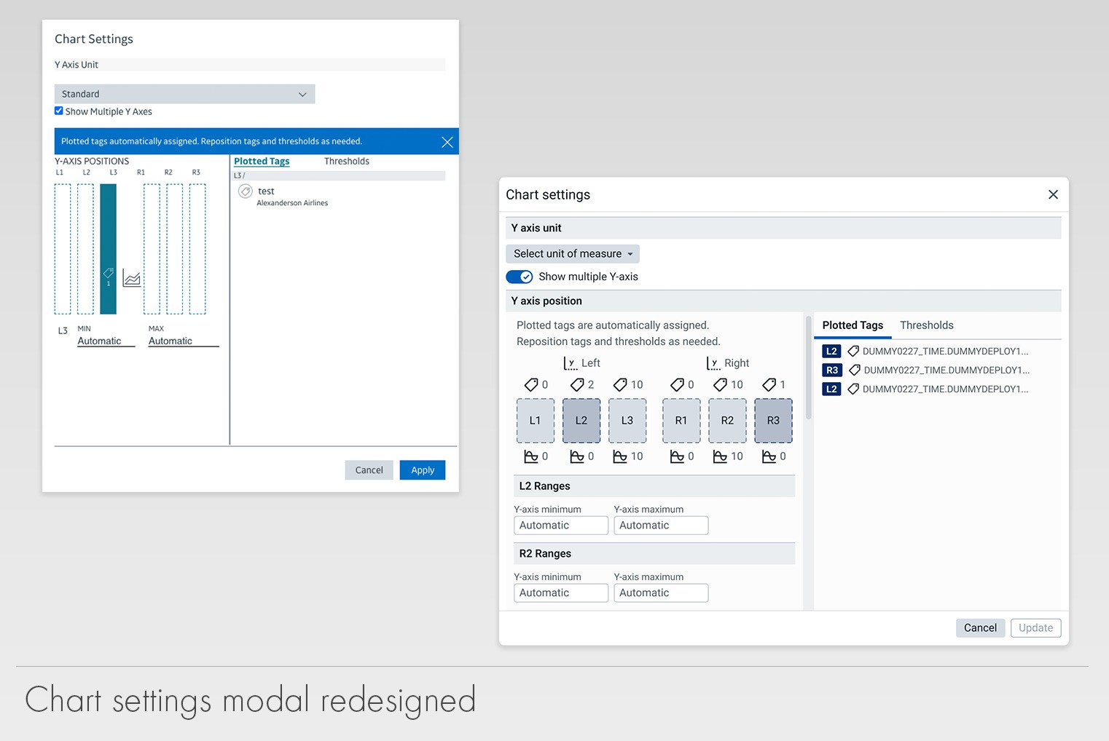Click the tag count icon above R1
This screenshot has height=741, width=1109.
(677, 384)
